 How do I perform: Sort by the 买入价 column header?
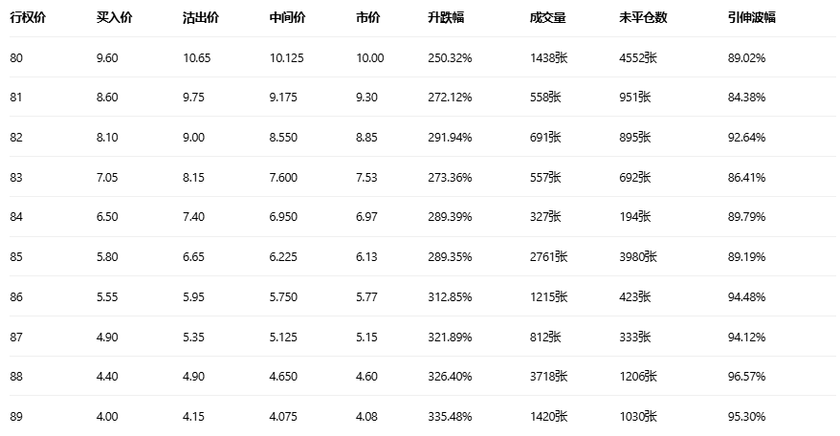[115, 18]
